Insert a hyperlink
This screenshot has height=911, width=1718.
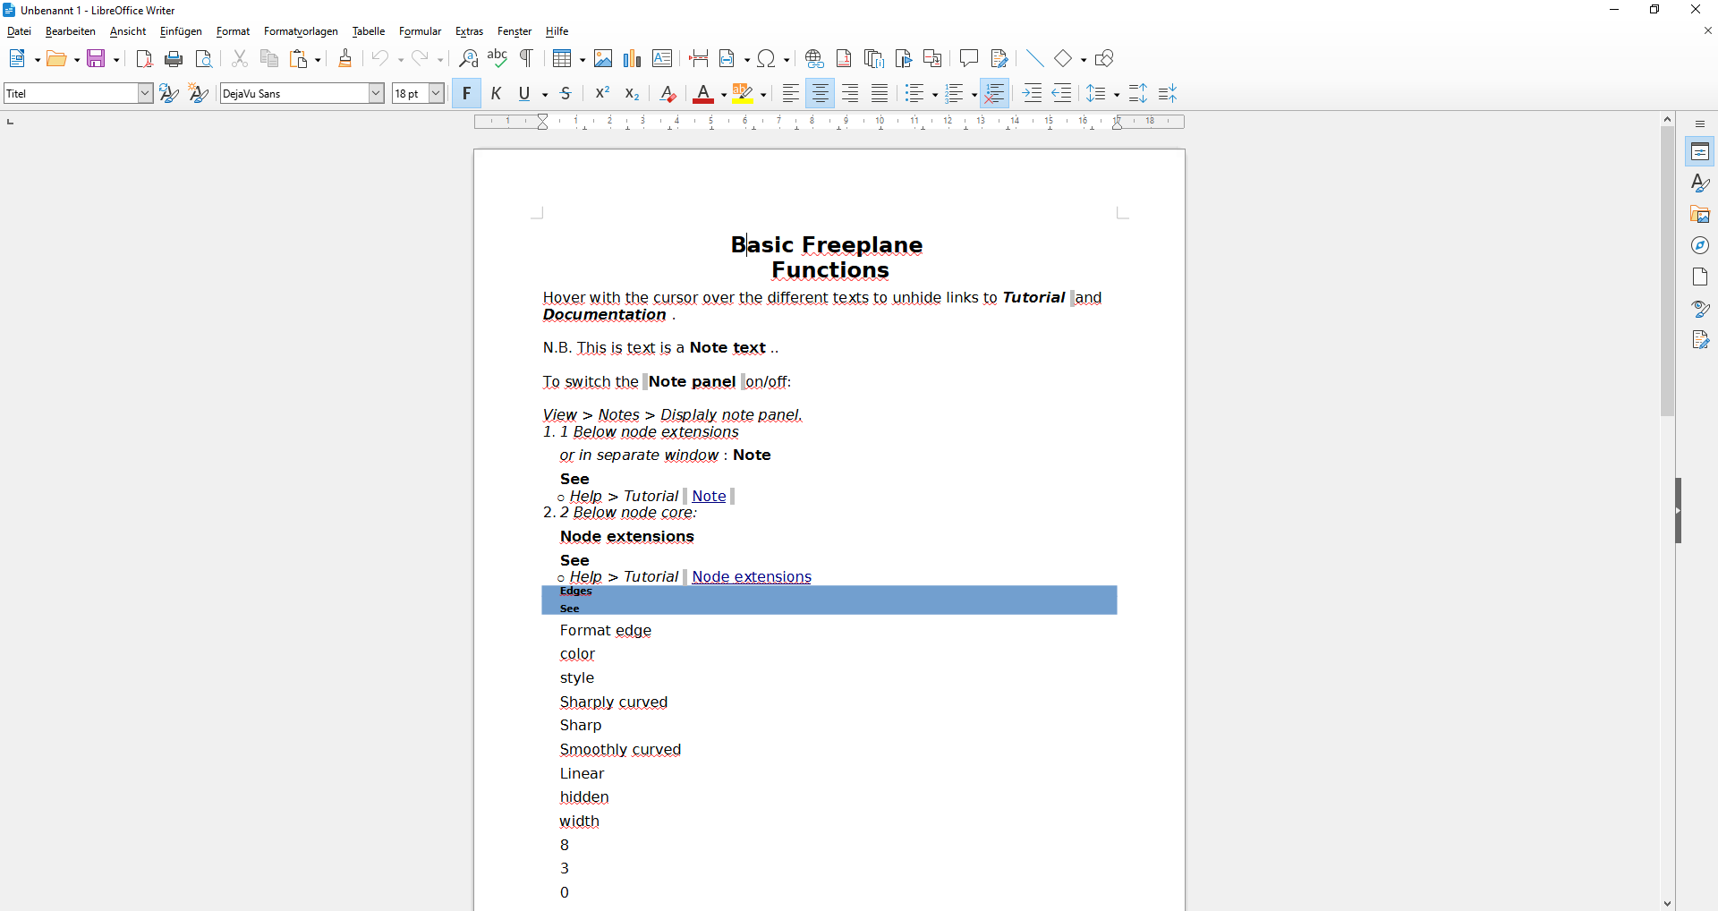click(x=814, y=59)
